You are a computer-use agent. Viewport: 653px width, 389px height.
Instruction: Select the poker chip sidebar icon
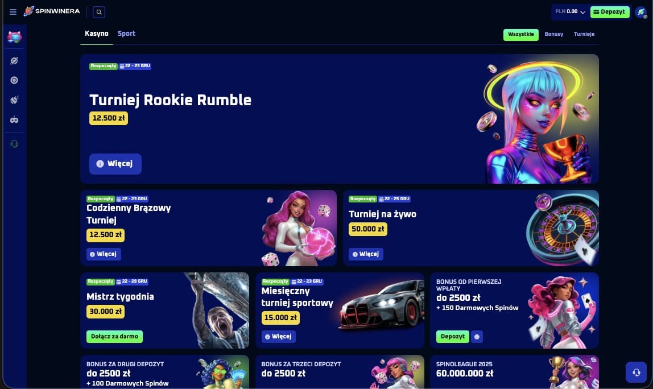pyautogui.click(x=14, y=80)
